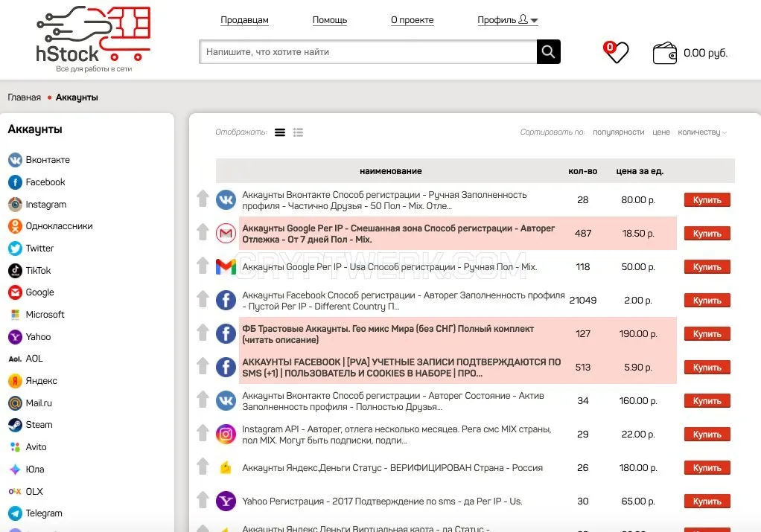Click up arrow on Яндекс.Деньги ВЕРИФИЦИРОВАН row

pos(203,466)
